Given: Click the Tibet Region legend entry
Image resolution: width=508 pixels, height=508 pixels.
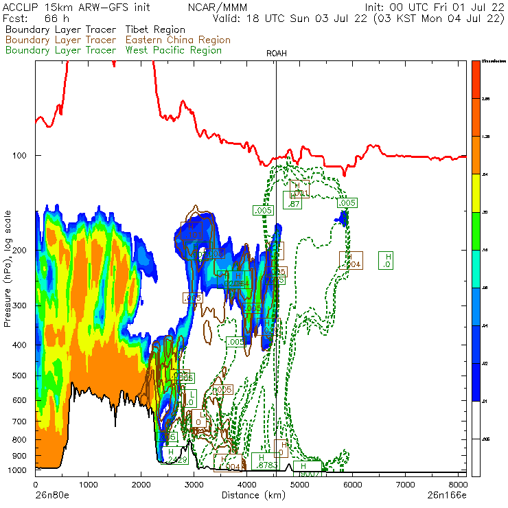Looking at the screenshot, I should click(x=155, y=30).
